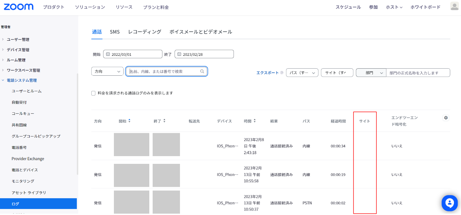Viewport: 461px width, 215px height.
Task: Sort by 終了 column arrows
Action: pyautogui.click(x=164, y=121)
